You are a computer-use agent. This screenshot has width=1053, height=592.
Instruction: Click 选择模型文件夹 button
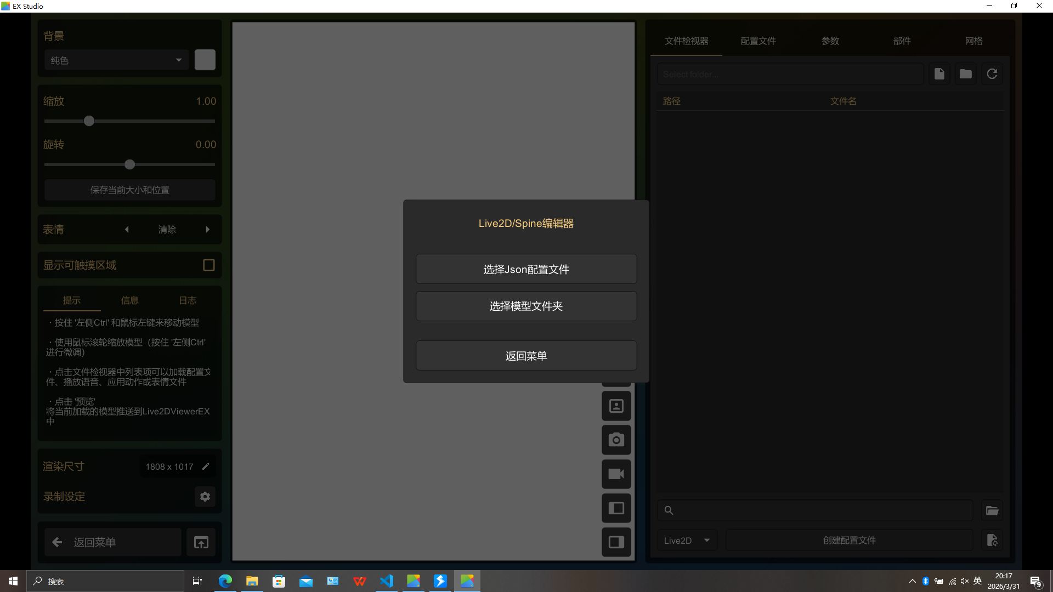click(x=526, y=306)
